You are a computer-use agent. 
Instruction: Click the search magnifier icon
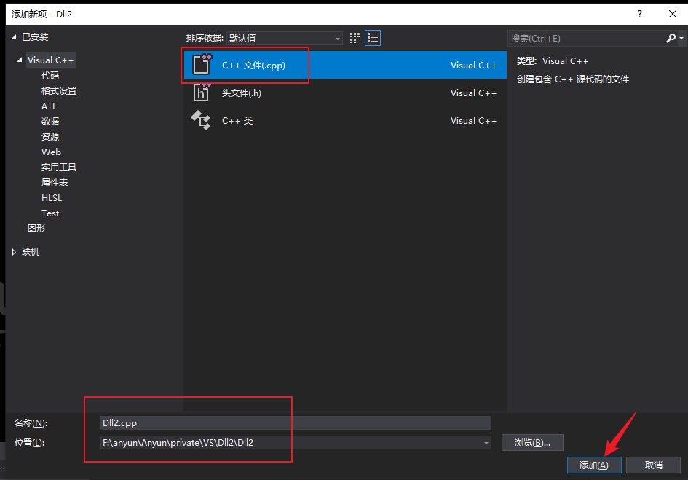pyautogui.click(x=671, y=38)
